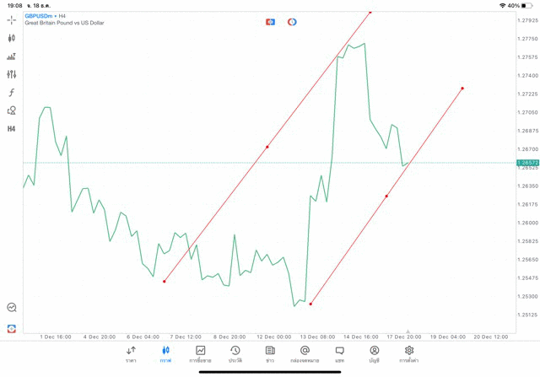Tap the current price label 1.26572

pos(527,161)
